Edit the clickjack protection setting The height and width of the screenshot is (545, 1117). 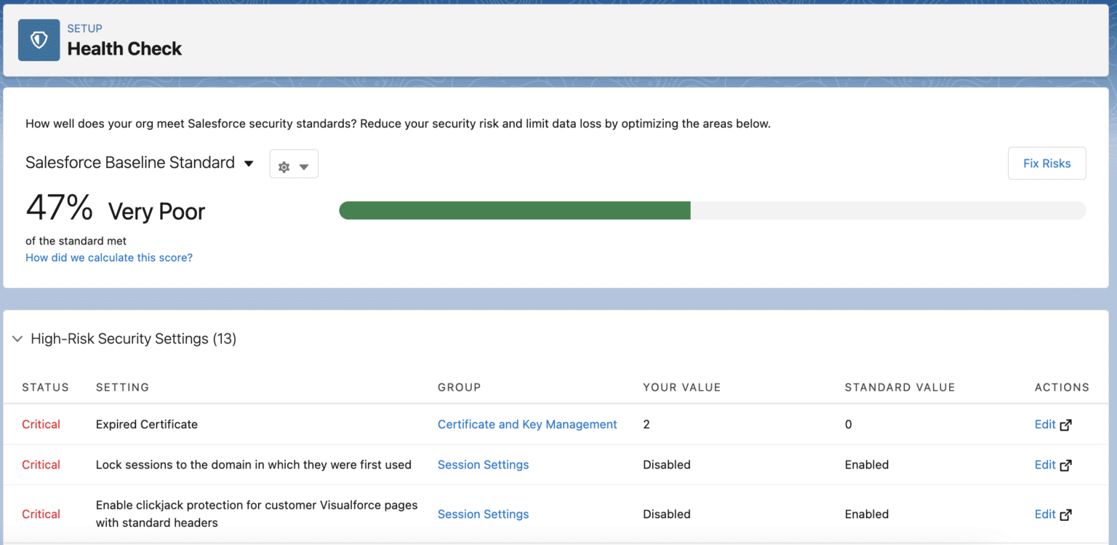pos(1045,514)
